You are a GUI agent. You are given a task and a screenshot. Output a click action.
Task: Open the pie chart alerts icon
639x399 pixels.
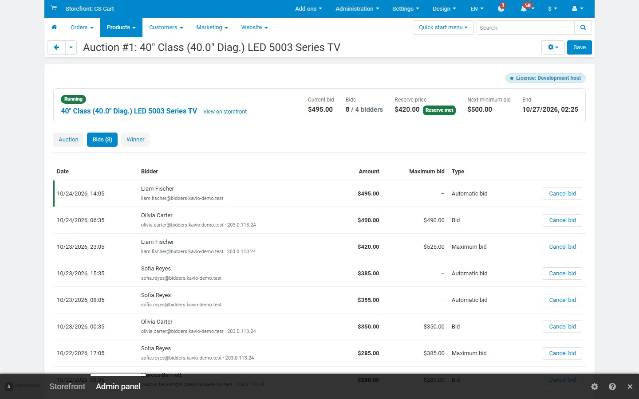[501, 8]
